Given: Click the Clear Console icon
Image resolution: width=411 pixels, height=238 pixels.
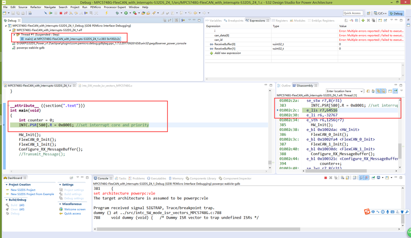Looking at the screenshot, I should pyautogui.click(x=342, y=178).
